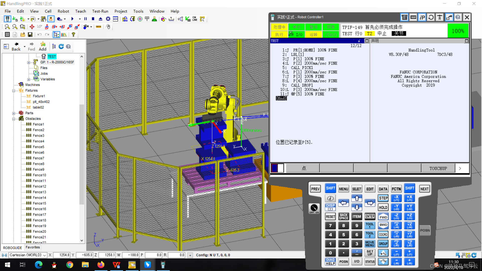Switch to the Favorites tab
Image resolution: width=482 pixels, height=271 pixels.
click(33, 247)
